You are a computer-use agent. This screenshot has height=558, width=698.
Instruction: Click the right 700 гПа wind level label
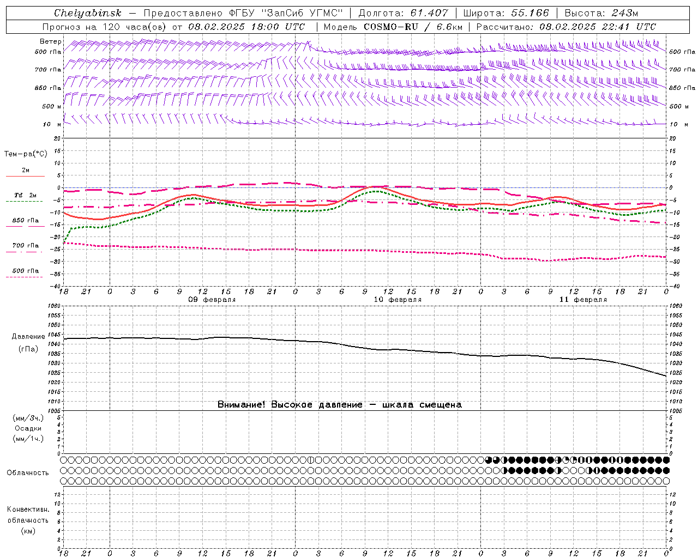(x=682, y=70)
